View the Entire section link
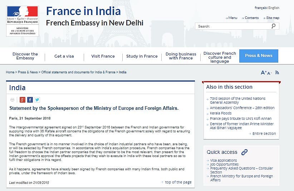The height and width of the screenshot is (191, 294). (264, 133)
